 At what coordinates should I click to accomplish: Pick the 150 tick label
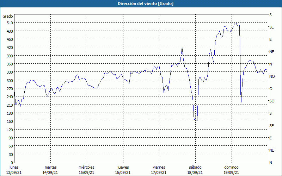pos(10,121)
